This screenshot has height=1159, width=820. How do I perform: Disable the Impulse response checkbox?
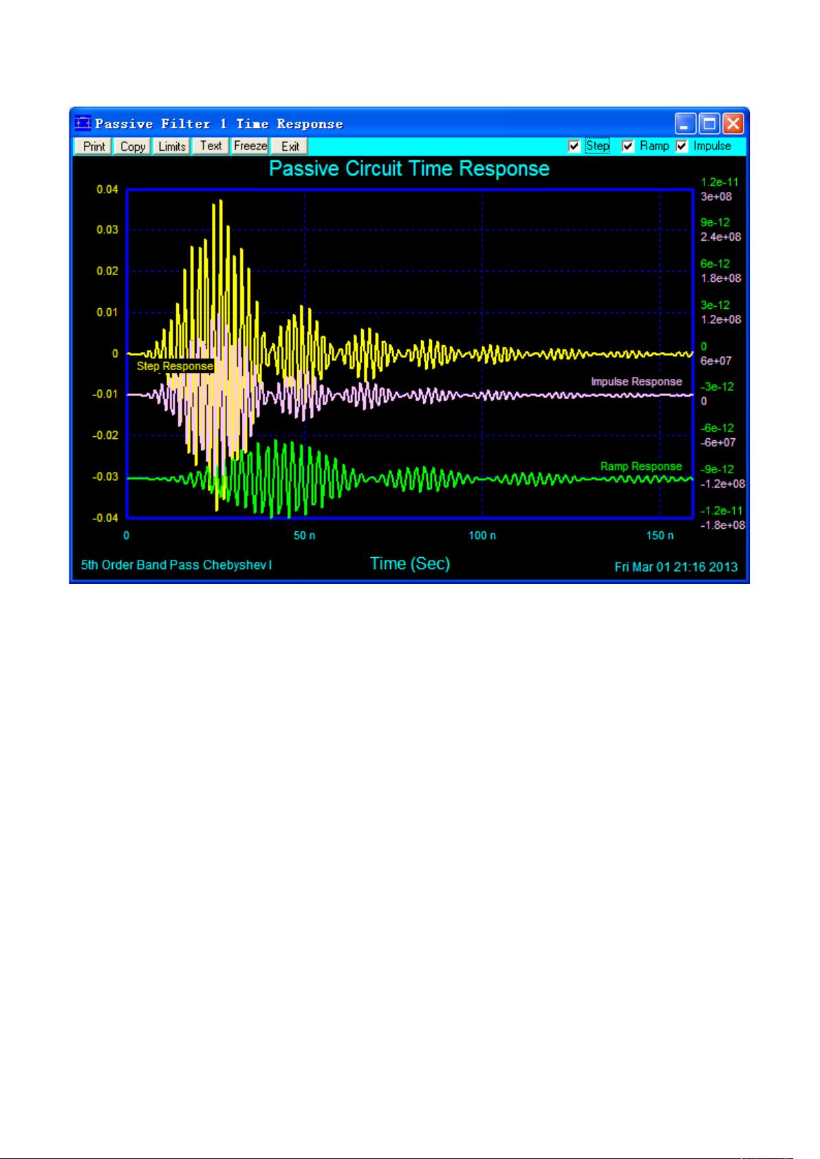click(x=682, y=146)
